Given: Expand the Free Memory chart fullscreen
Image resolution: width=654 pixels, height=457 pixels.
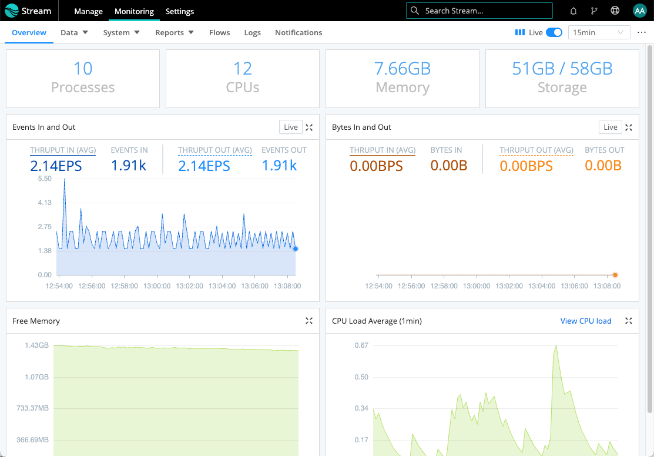Looking at the screenshot, I should tap(309, 321).
